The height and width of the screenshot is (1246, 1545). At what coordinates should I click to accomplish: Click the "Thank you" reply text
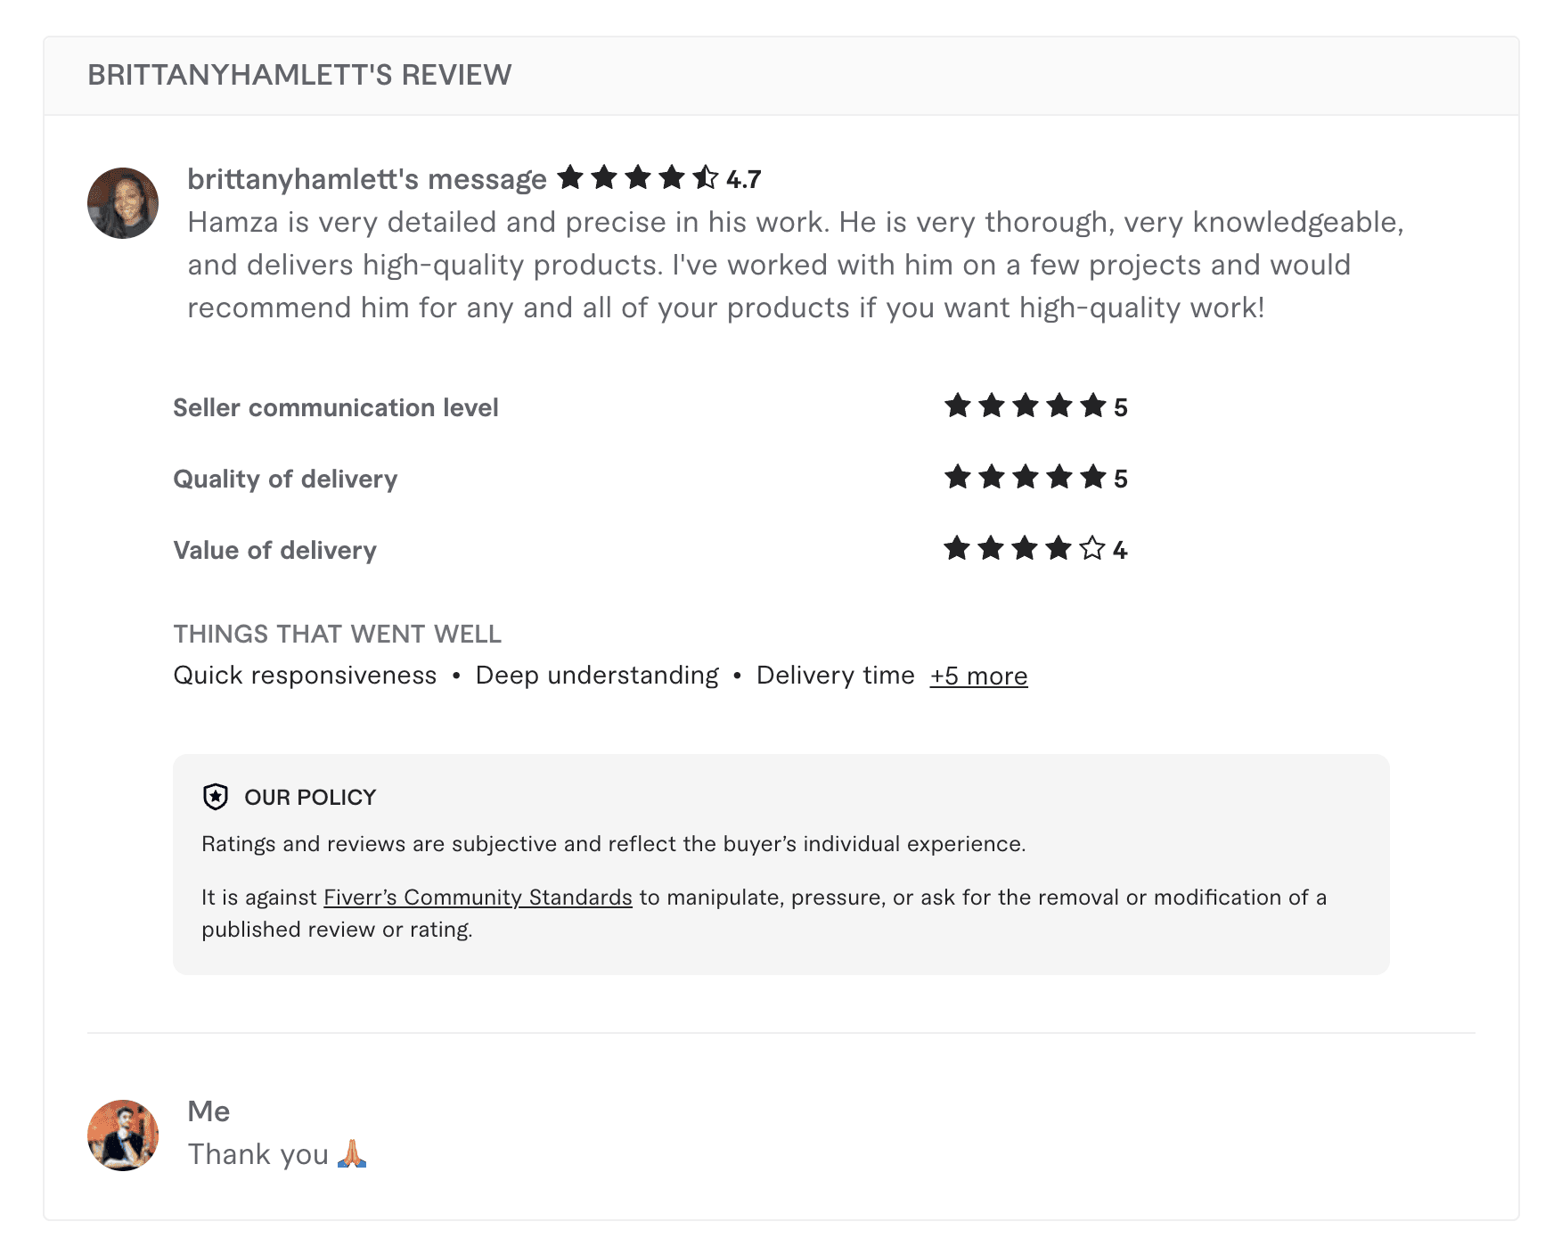click(x=257, y=1152)
